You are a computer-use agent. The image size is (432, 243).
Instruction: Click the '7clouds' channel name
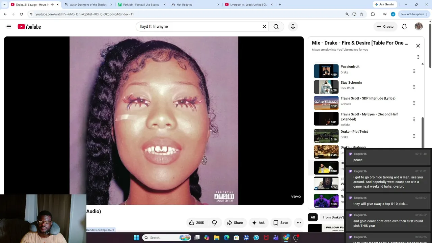pos(346,104)
